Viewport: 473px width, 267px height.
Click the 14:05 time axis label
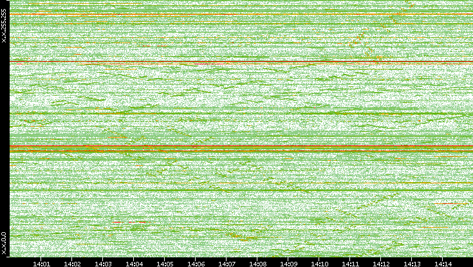165,264
